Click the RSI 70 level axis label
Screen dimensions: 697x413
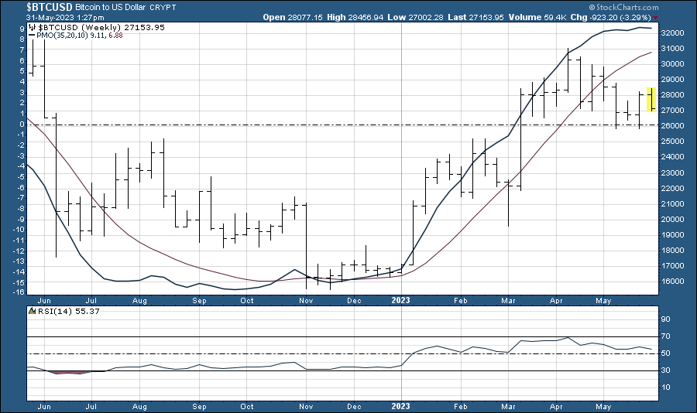coord(666,336)
